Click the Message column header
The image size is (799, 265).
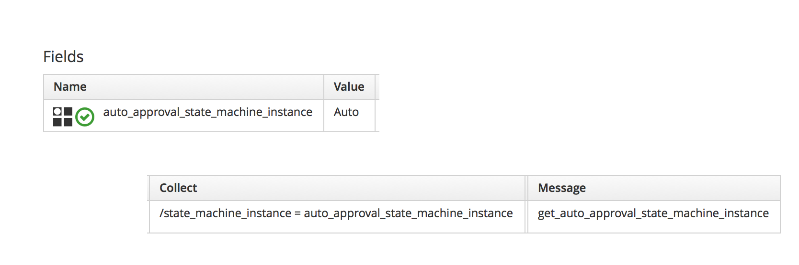point(561,188)
